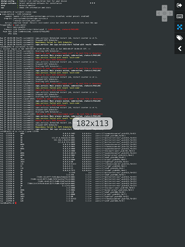Click the 'Journal begins at' log line
Viewport: 185px width, 247px height.
click(45, 49)
